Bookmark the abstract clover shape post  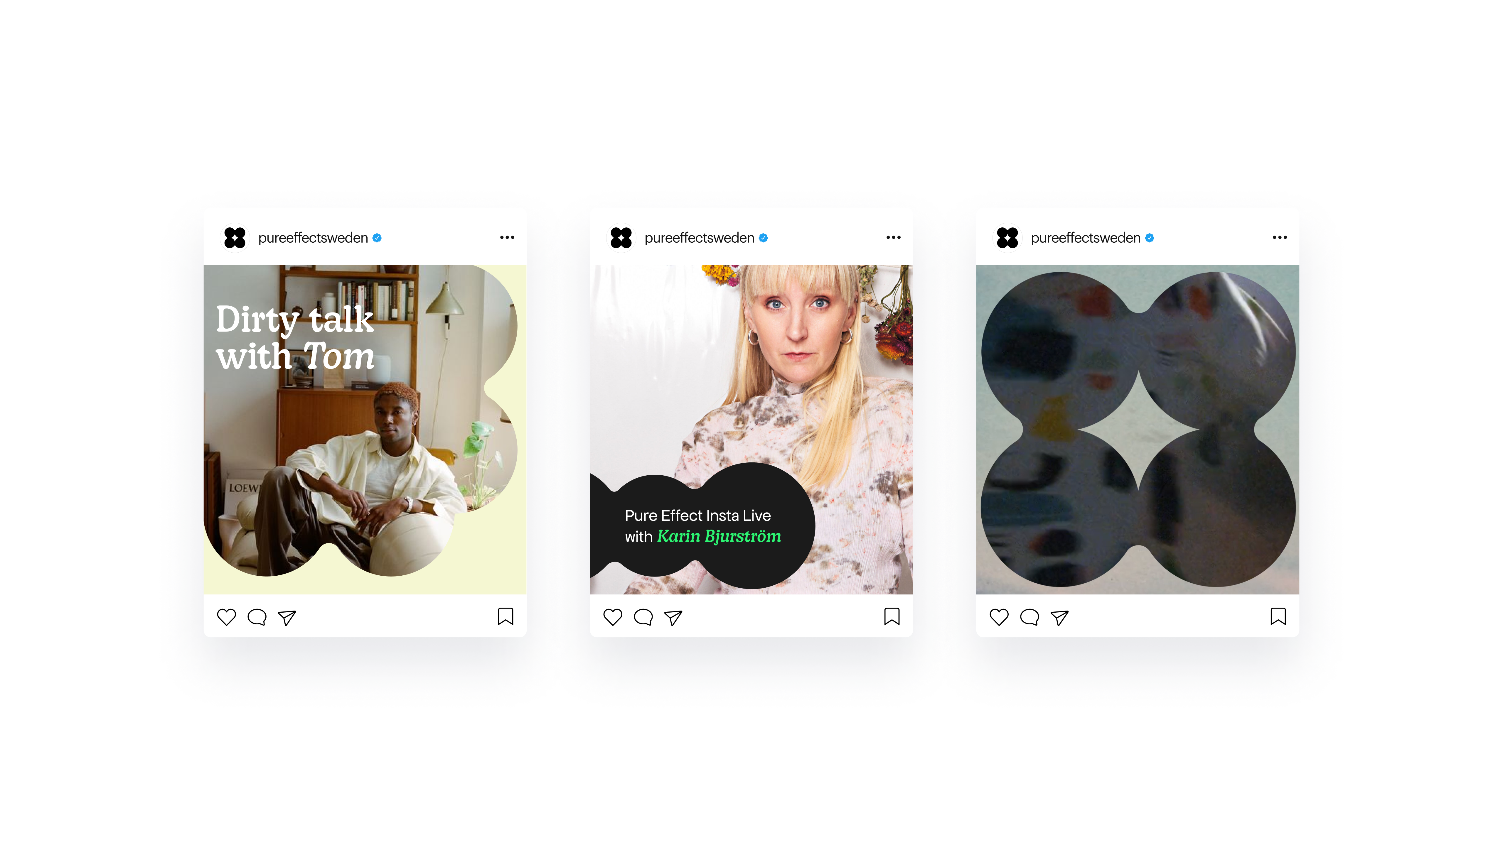(x=1278, y=616)
